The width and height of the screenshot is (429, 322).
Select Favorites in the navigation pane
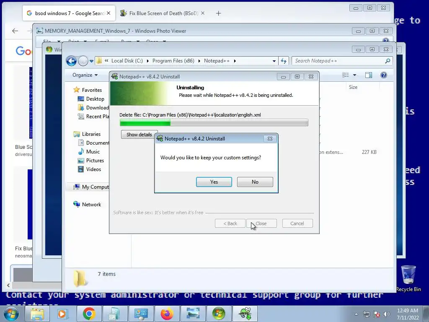tap(88, 90)
